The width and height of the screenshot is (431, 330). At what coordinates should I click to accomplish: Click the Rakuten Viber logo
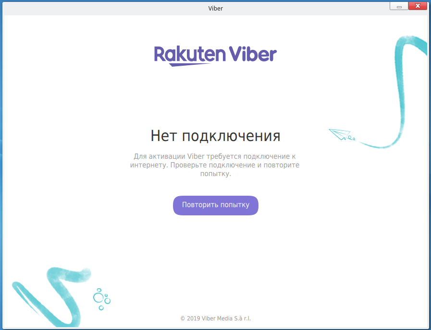tap(215, 56)
